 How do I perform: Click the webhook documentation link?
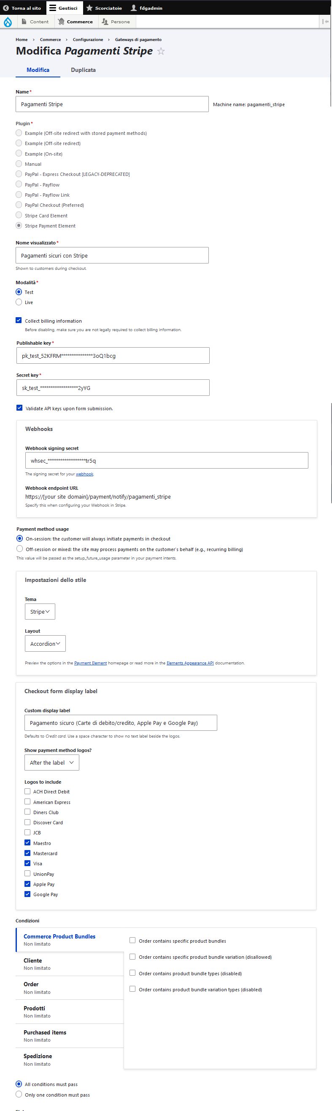(84, 474)
